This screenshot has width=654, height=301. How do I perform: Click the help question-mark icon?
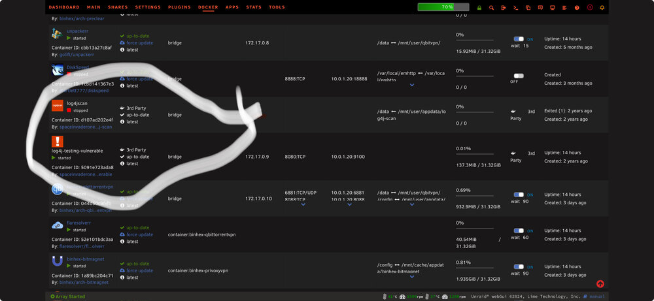[577, 7]
